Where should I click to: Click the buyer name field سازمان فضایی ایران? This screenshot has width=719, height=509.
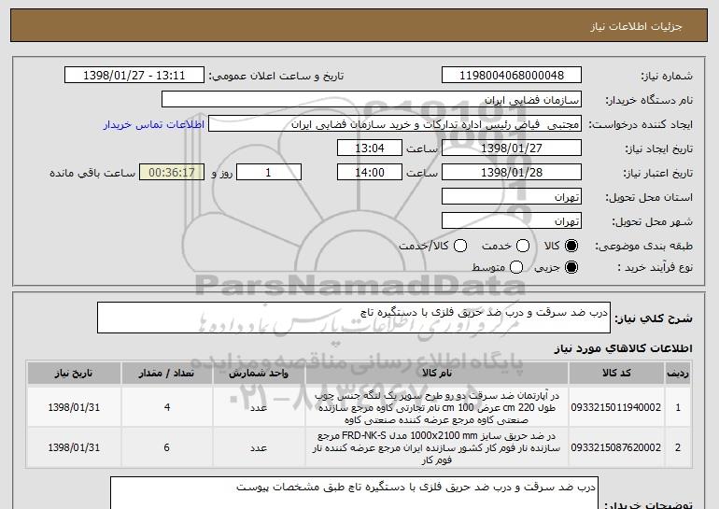pyautogui.click(x=372, y=100)
